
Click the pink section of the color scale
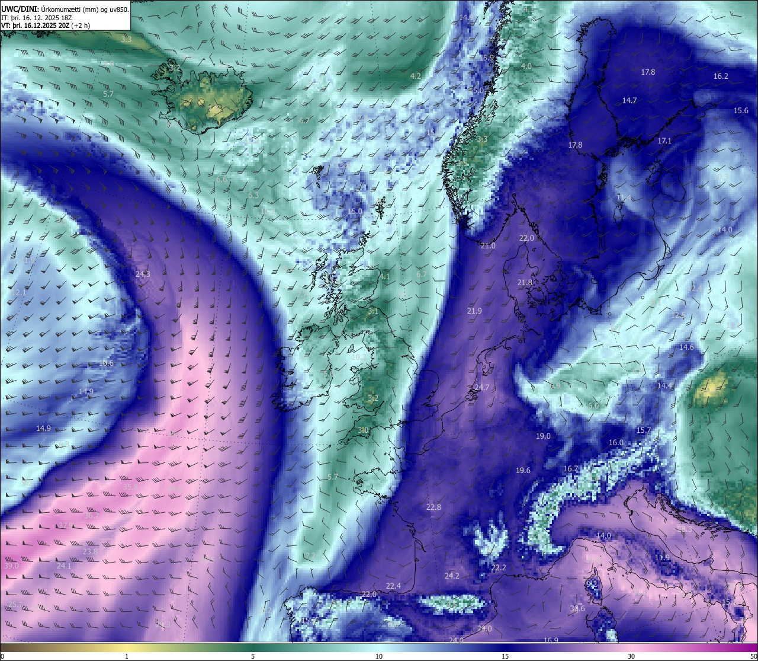click(x=631, y=647)
